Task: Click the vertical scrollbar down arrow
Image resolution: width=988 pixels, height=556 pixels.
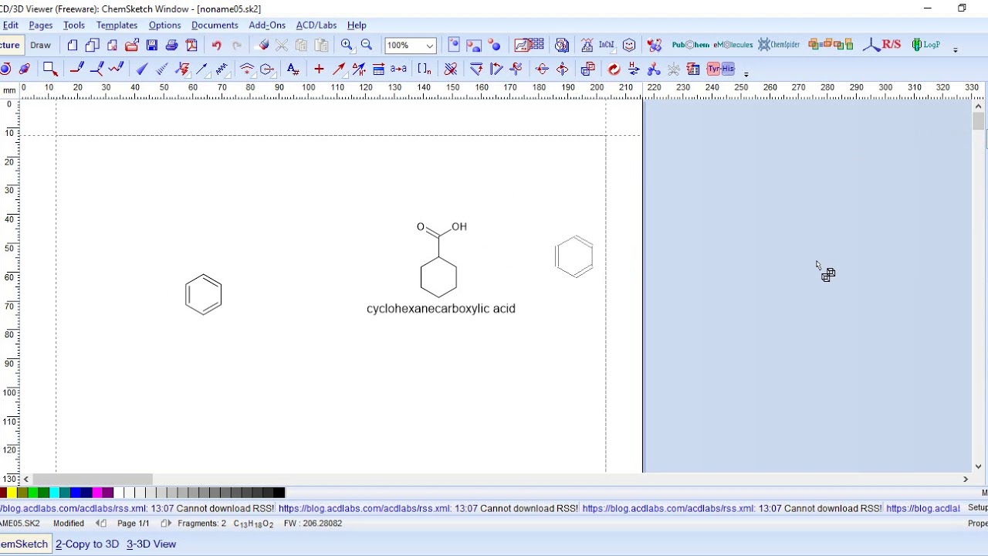Action: pyautogui.click(x=979, y=466)
